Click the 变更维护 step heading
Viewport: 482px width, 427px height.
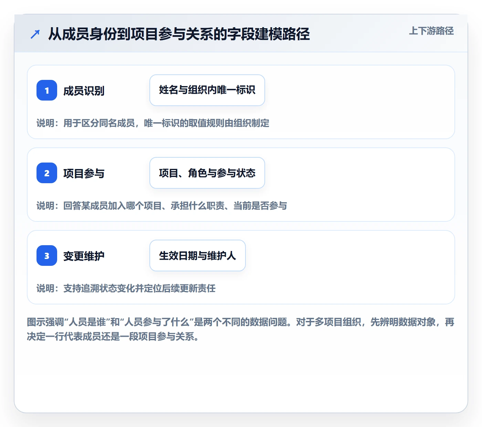(84, 256)
